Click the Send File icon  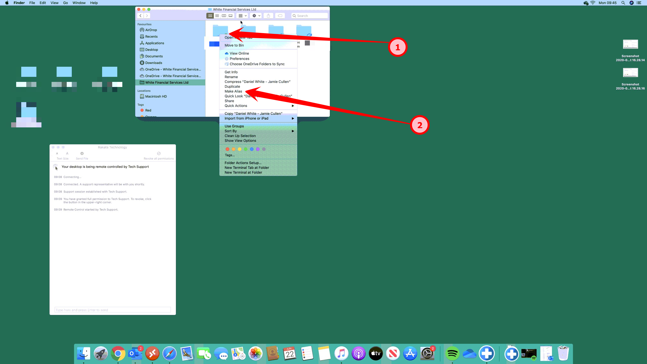coord(82,153)
